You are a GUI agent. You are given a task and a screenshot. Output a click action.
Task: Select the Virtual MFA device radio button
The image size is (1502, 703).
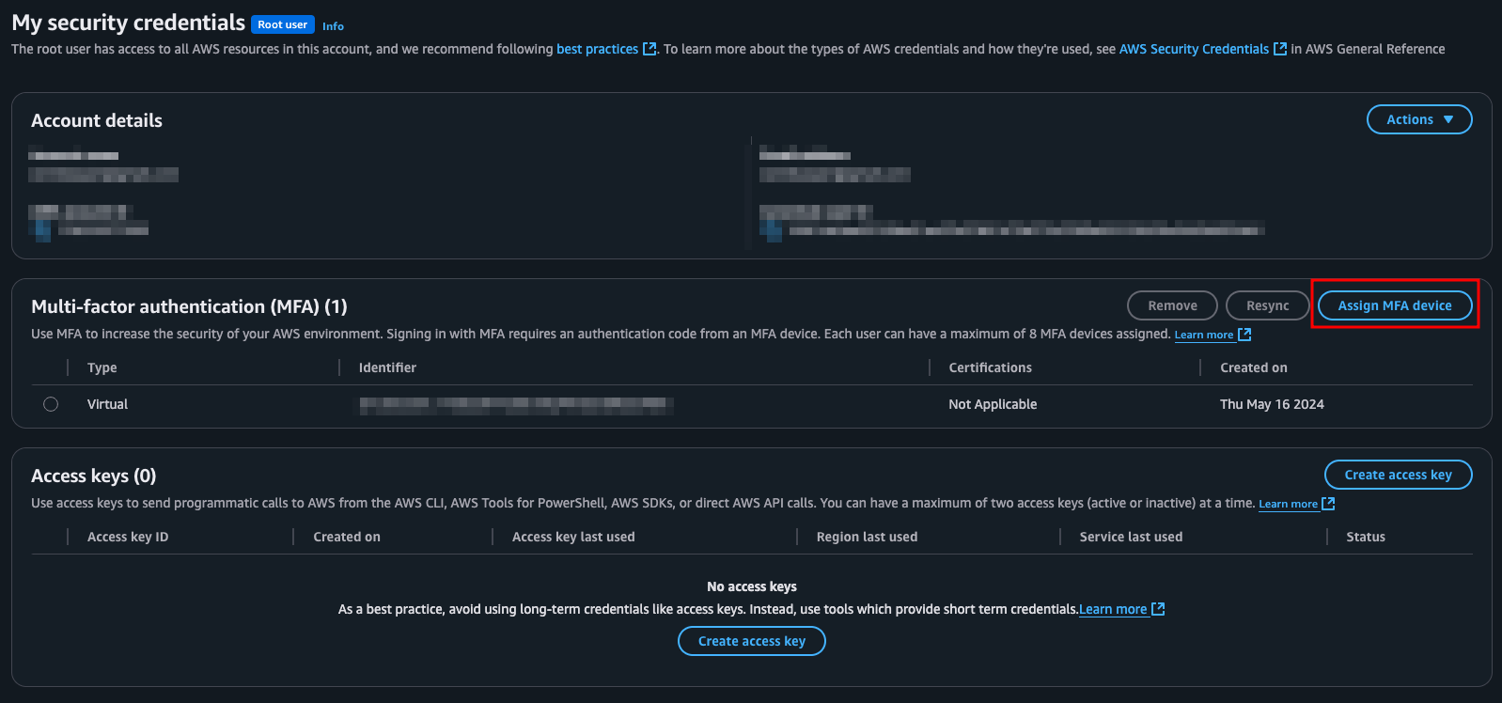[x=50, y=403]
